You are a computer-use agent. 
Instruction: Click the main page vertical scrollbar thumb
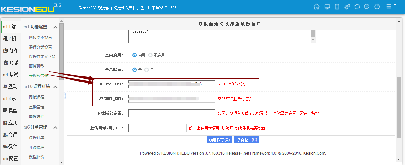click(399, 107)
